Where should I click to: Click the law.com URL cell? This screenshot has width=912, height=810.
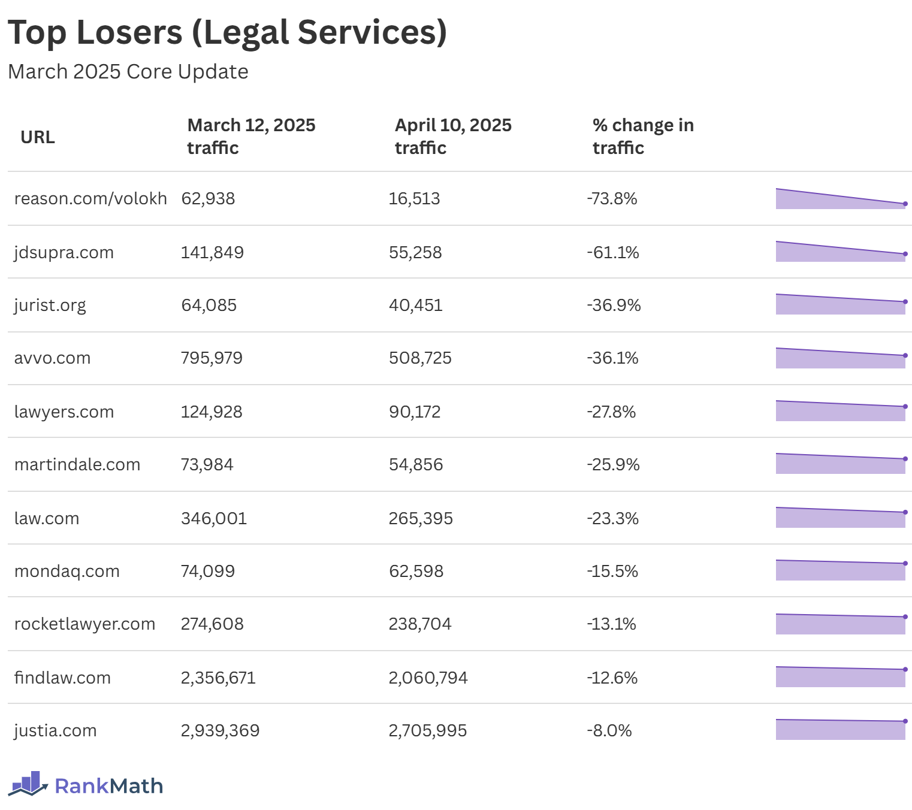47,518
